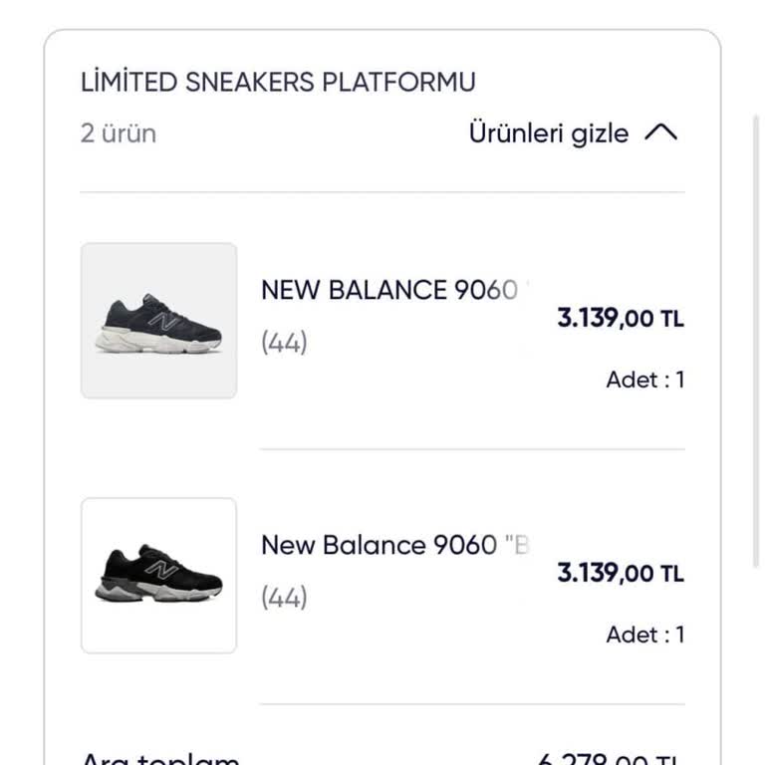Click the "Ürünleri gizle" link

point(549,133)
